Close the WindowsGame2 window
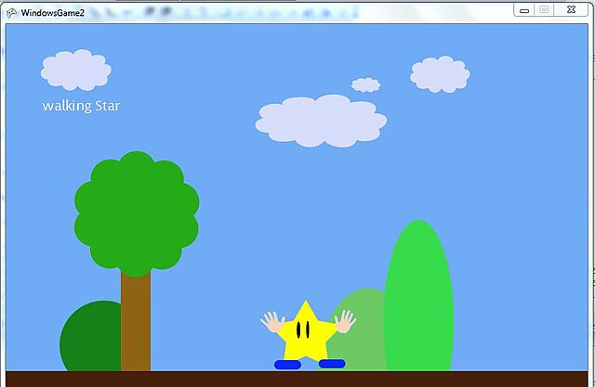The height and width of the screenshot is (387, 595). [x=571, y=10]
